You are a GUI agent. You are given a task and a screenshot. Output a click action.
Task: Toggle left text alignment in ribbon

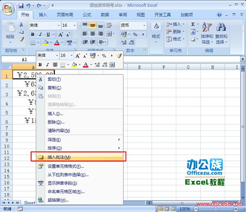coord(85,34)
